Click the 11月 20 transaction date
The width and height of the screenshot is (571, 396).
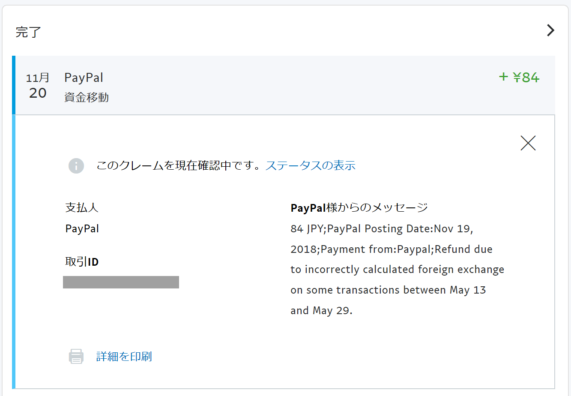click(38, 85)
